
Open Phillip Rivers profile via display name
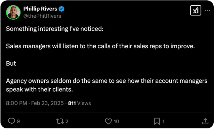click(x=40, y=9)
